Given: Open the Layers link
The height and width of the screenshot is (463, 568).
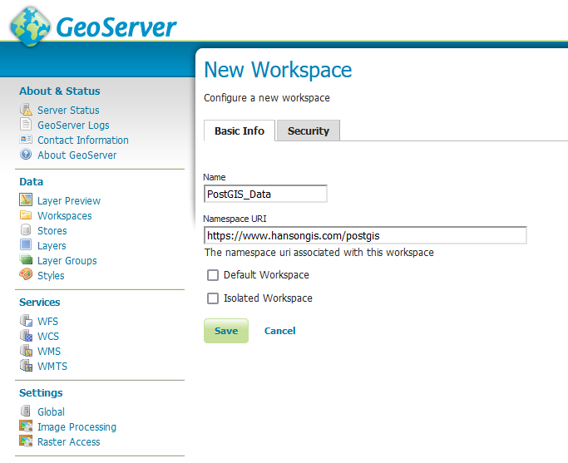Looking at the screenshot, I should pos(52,246).
